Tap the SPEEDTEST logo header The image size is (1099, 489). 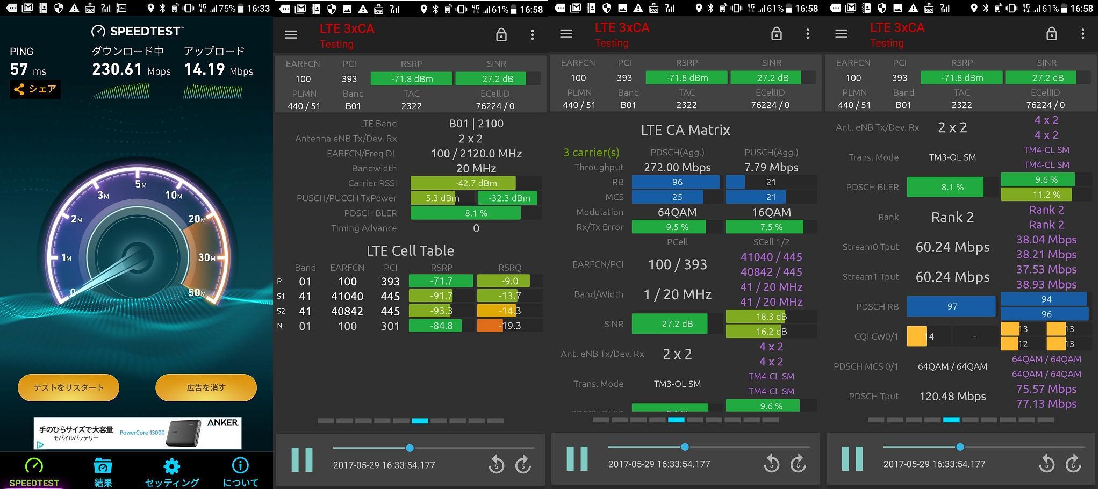click(x=137, y=31)
